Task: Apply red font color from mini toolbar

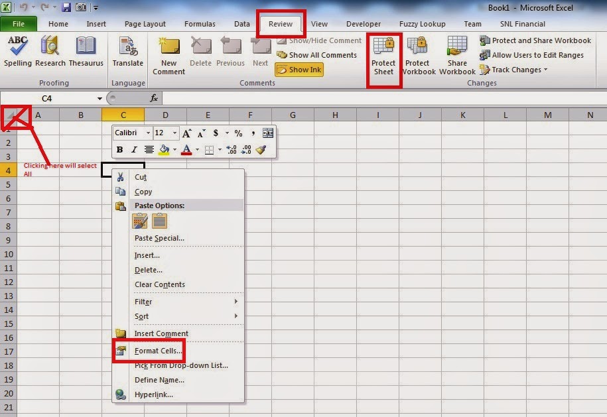Action: (186, 150)
